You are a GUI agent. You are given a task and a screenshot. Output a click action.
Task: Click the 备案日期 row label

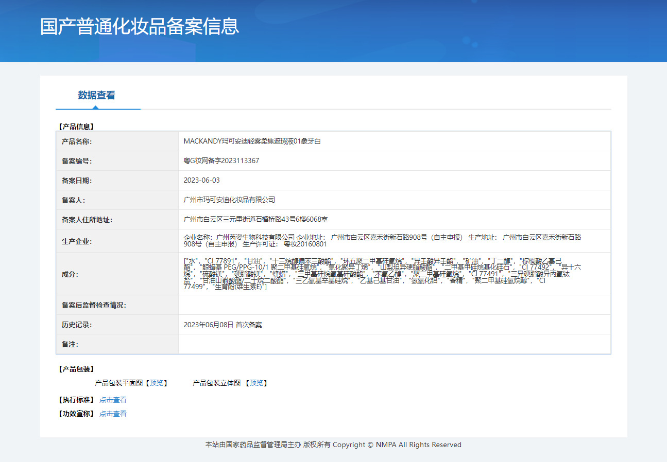point(76,181)
